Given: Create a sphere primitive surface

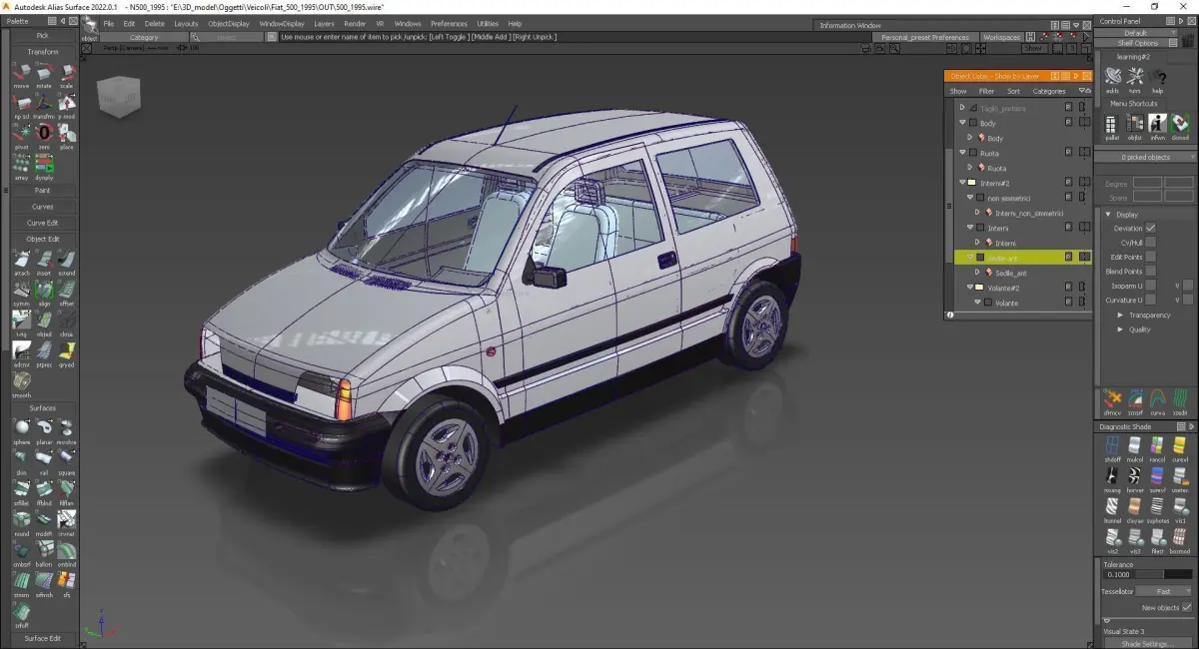Looking at the screenshot, I should point(21,427).
